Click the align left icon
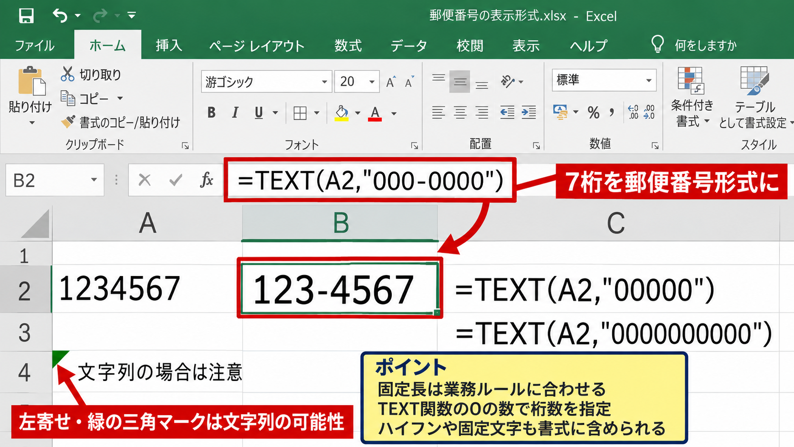The image size is (794, 447). (x=438, y=113)
